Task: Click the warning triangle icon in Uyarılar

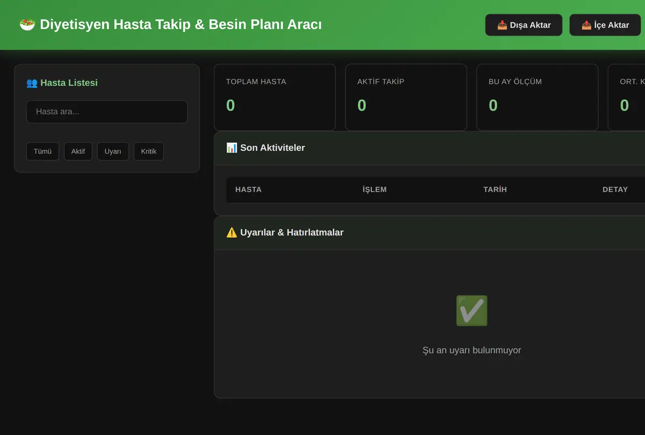Action: [232, 232]
